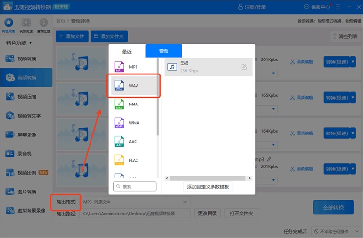This screenshot has height=238, width=363.
Task: Click 转换(极速) for the 164Kpbs file
Action: click(x=337, y=133)
